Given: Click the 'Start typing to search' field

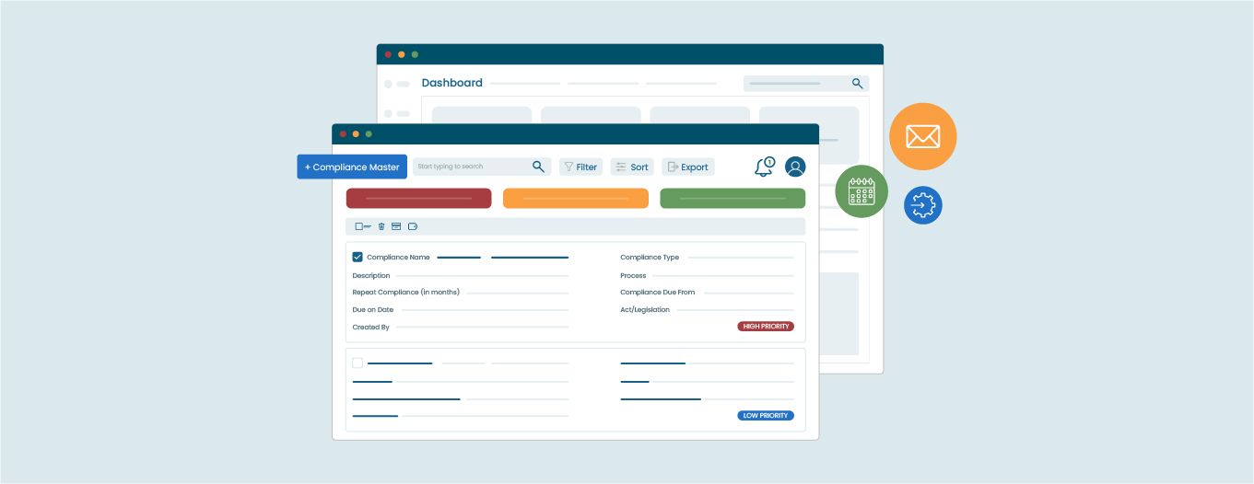Looking at the screenshot, I should [x=470, y=167].
